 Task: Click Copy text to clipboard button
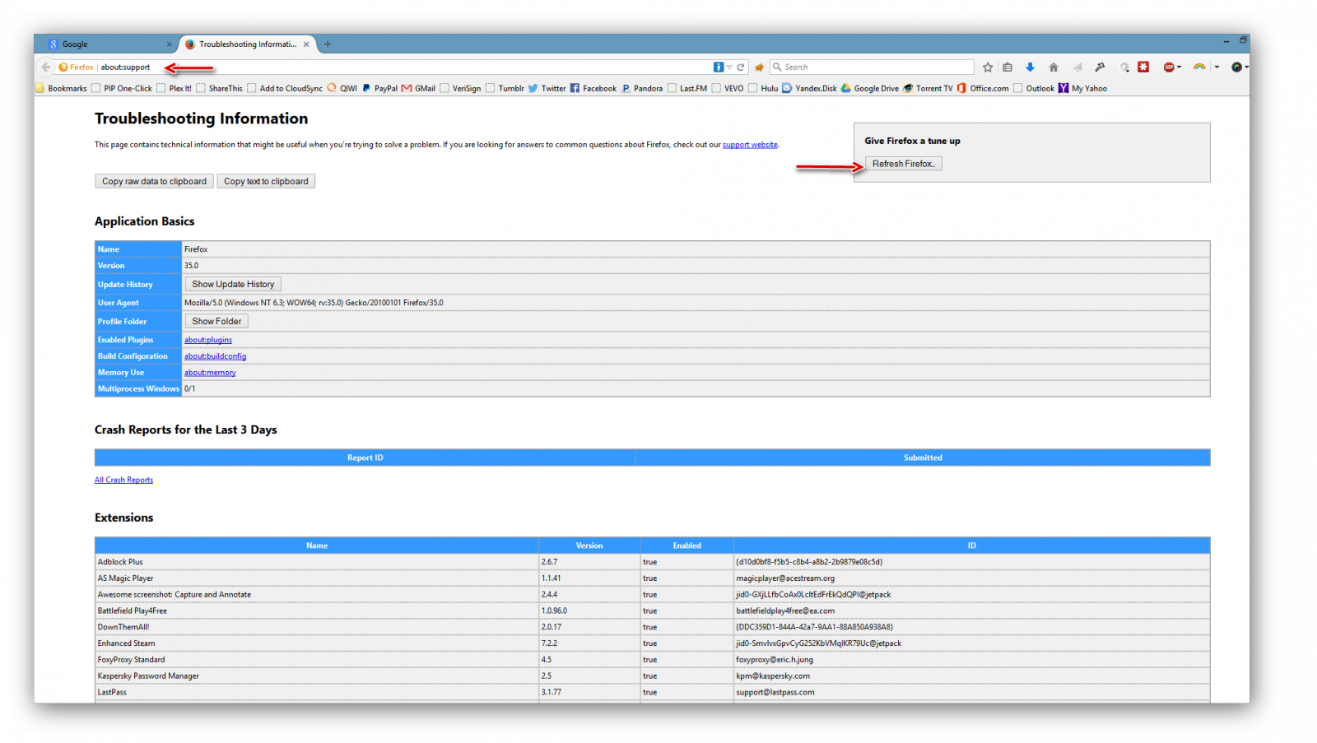click(266, 181)
